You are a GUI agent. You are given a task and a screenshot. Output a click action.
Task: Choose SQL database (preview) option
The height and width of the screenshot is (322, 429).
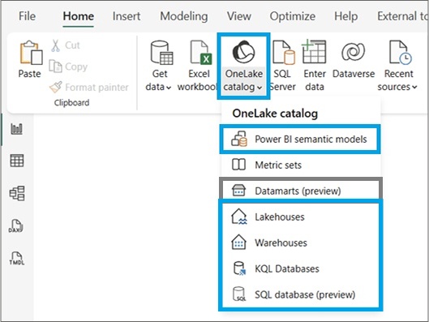[x=299, y=294]
